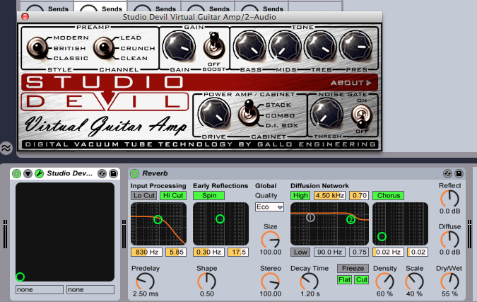The height and width of the screenshot is (302, 477).
Task: Save the Reverb preset with the disk icon
Action: point(459,173)
